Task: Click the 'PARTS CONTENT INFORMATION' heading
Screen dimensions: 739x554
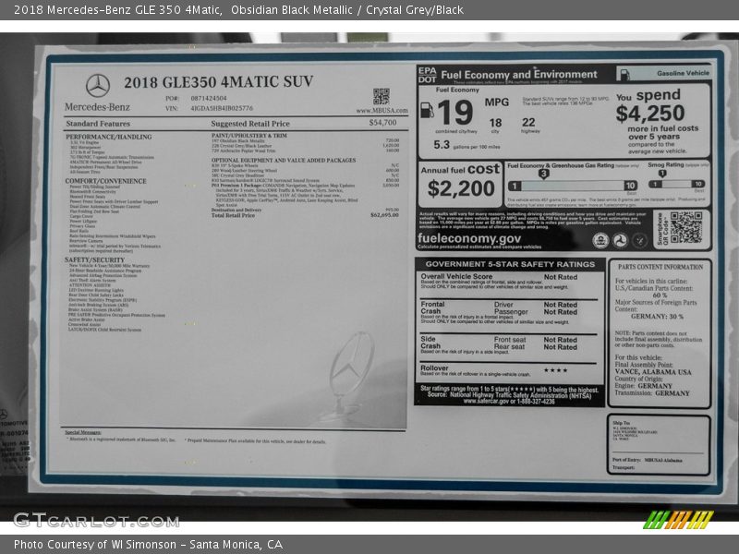Action: (x=660, y=267)
